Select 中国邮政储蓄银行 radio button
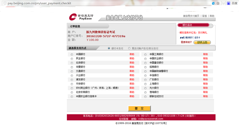The height and width of the screenshot is (138, 239). (x=145, y=71)
